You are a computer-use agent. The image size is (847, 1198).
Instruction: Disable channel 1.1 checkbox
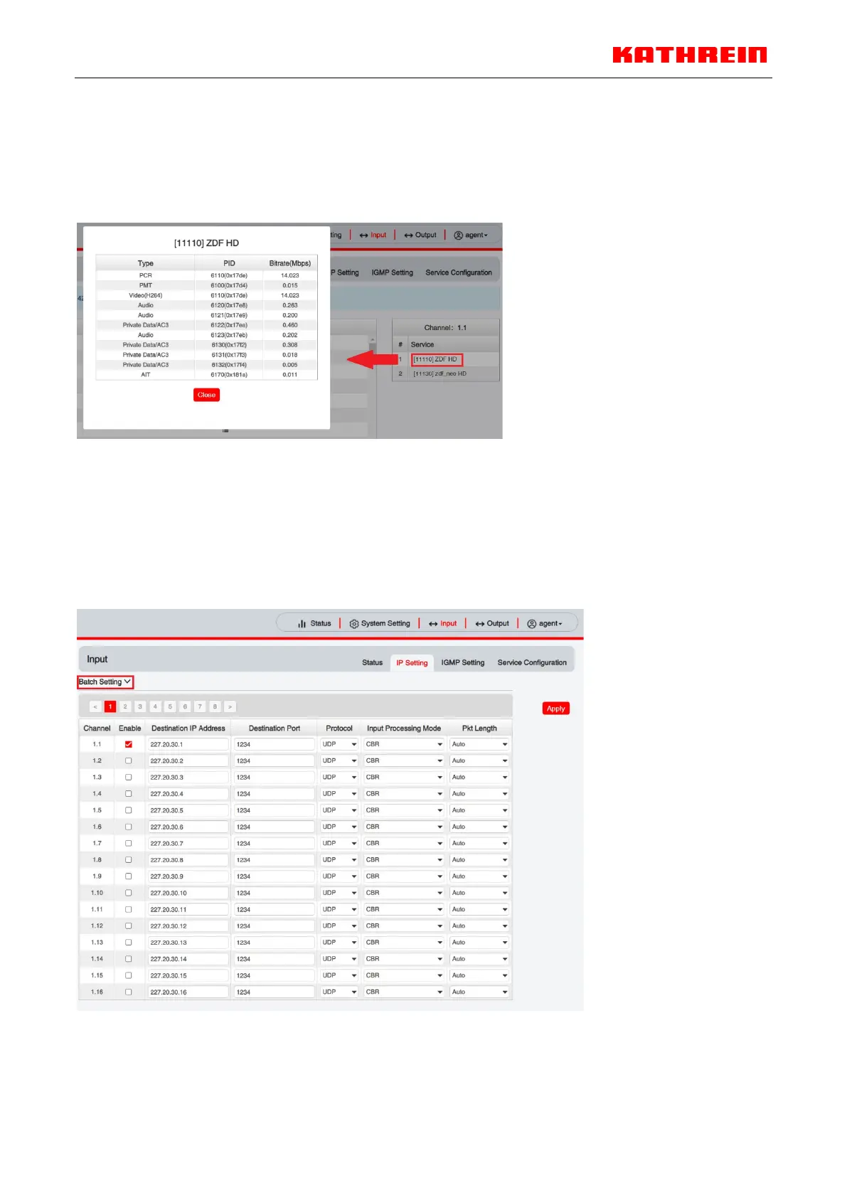point(129,745)
